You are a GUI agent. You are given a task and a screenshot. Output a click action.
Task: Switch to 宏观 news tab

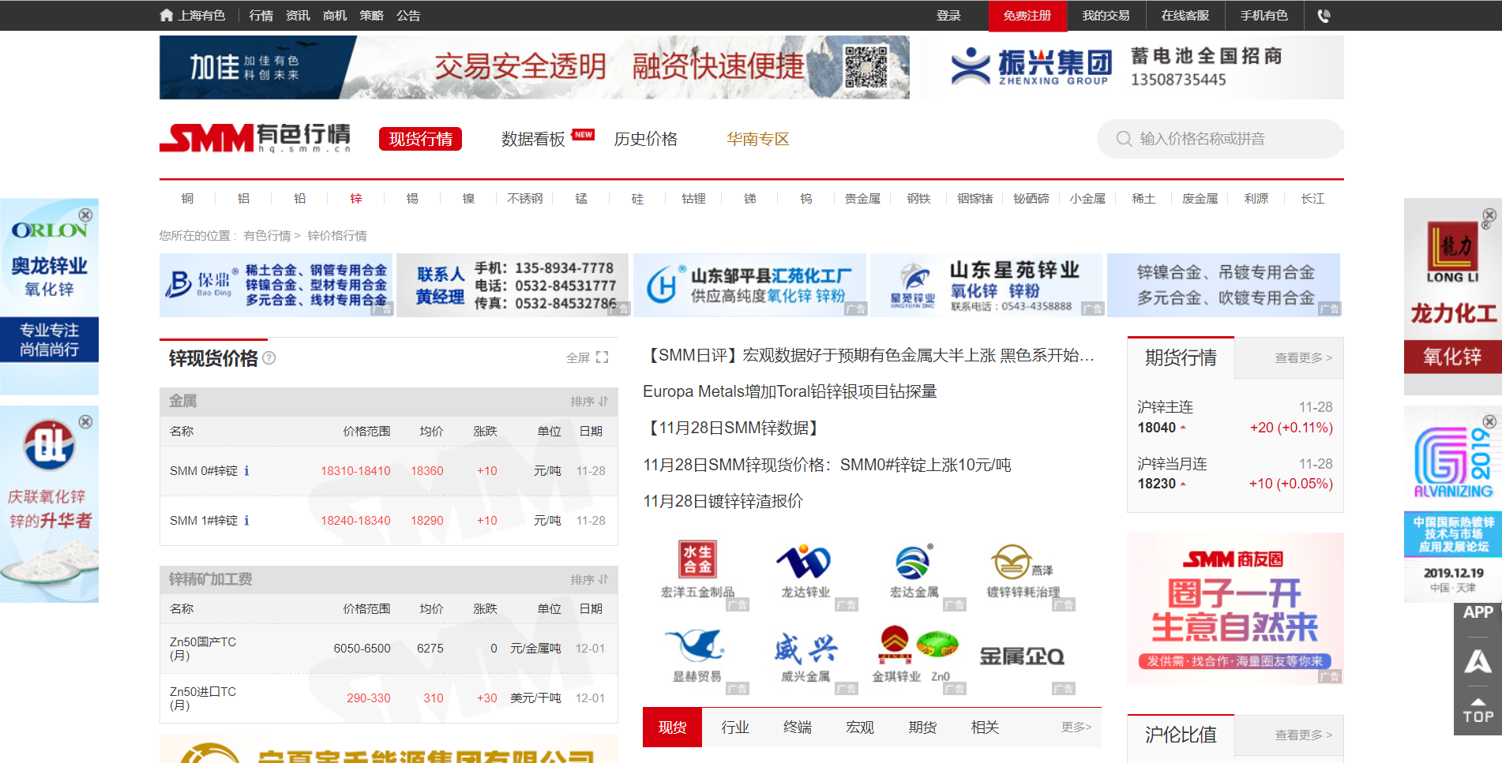[860, 727]
